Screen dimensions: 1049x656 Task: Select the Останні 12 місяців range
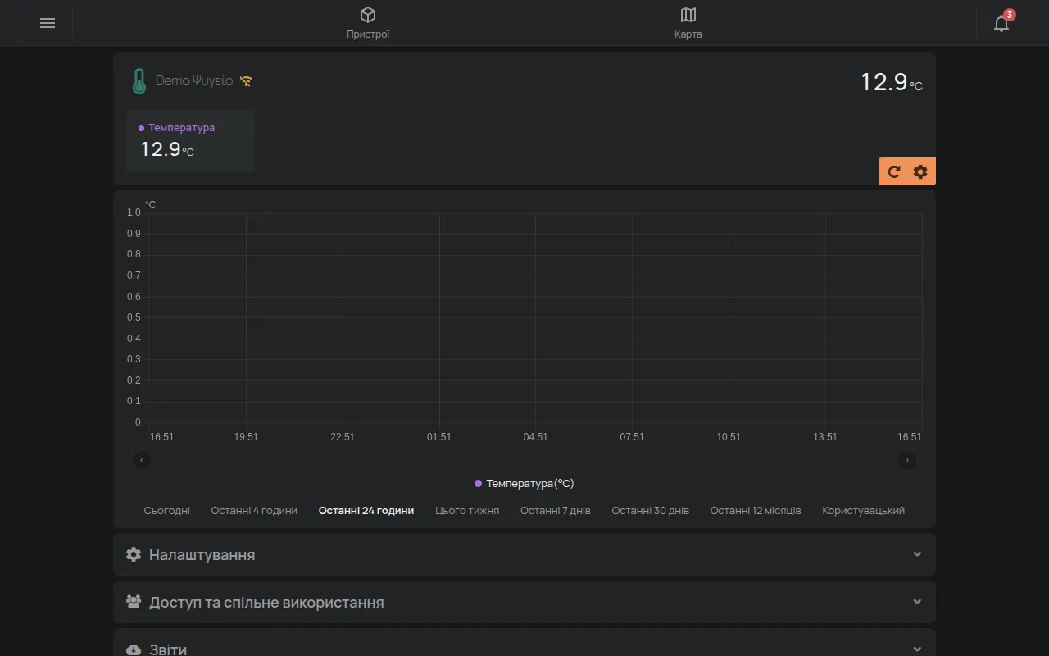756,510
